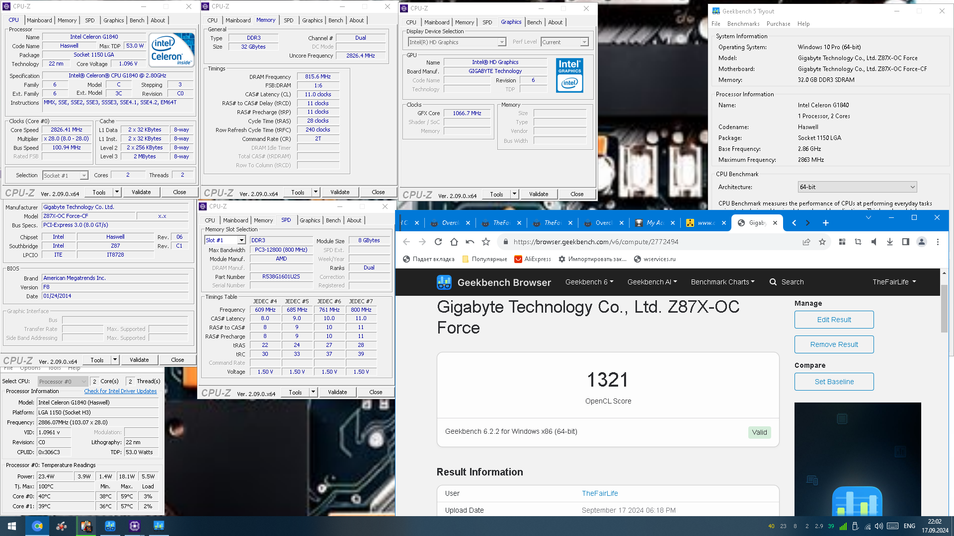The image size is (954, 536).
Task: Open Windows Start menu
Action: pos(12,526)
